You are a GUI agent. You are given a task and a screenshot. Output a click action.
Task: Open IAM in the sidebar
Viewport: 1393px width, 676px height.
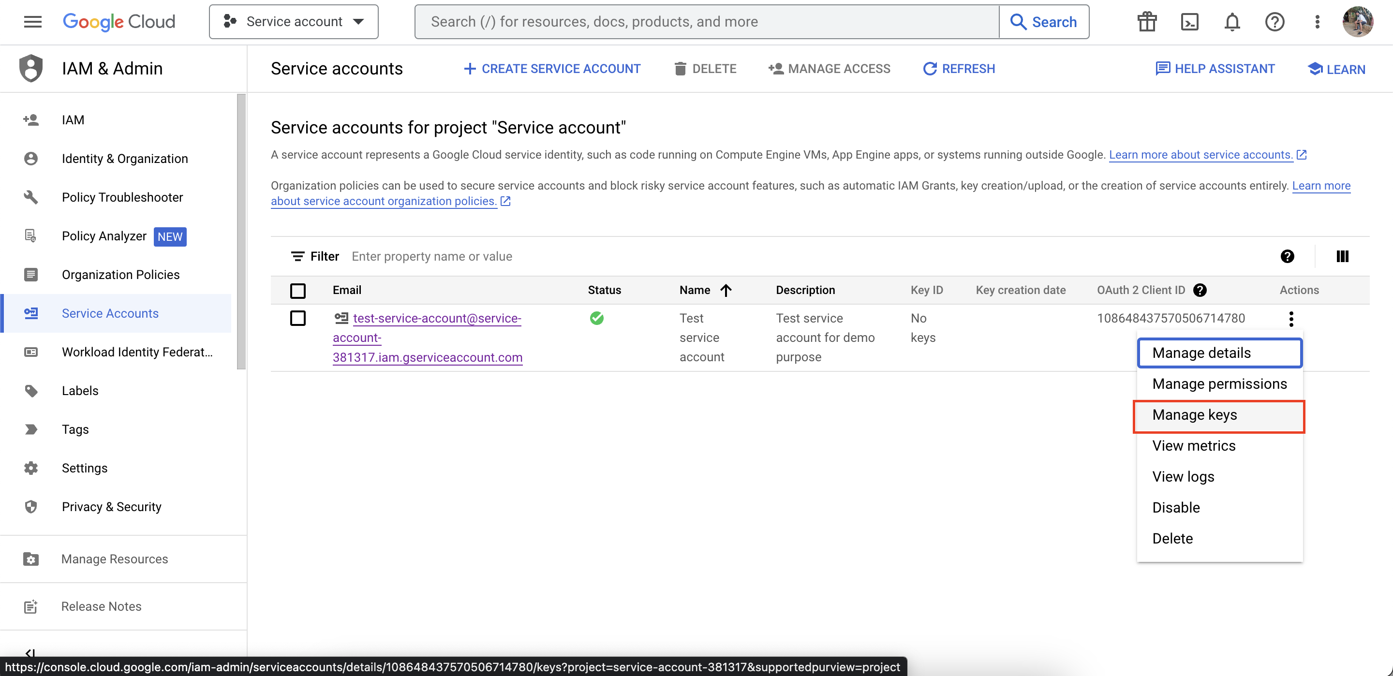point(116,119)
